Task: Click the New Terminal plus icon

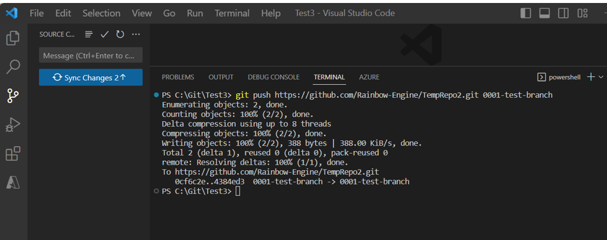Action: (591, 77)
